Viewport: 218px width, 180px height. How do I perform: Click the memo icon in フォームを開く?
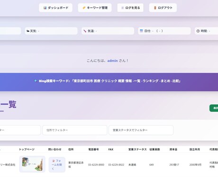click(54, 161)
